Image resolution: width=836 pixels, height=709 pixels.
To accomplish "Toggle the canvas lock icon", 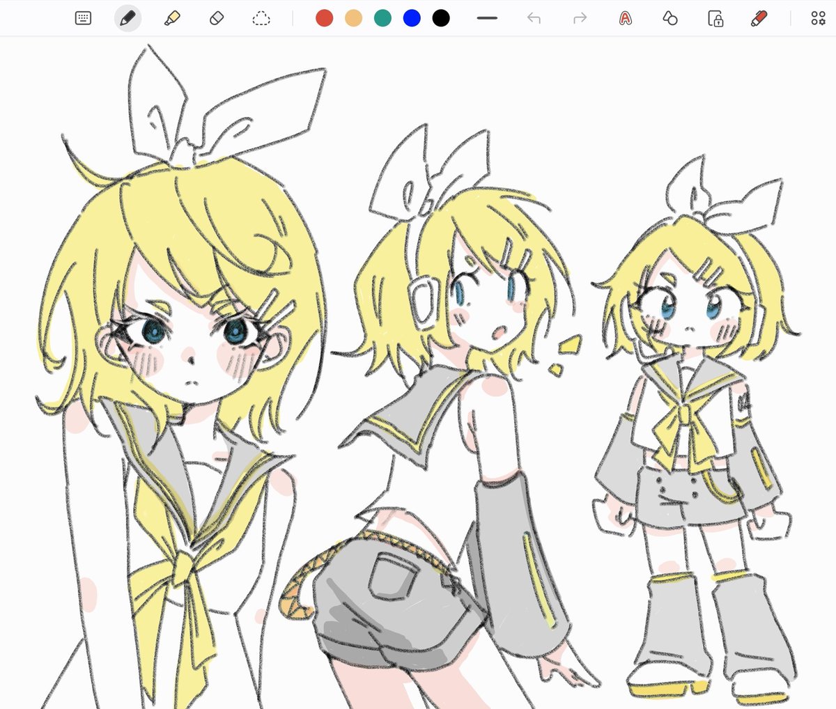I will (x=715, y=18).
